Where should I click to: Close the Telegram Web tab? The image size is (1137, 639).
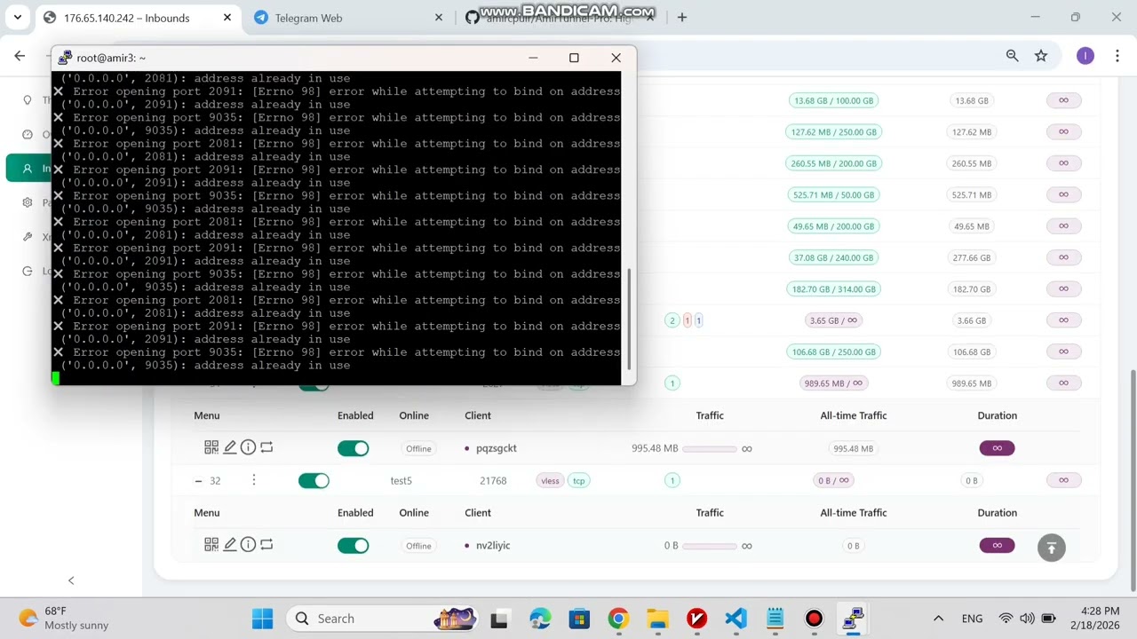[x=438, y=18]
